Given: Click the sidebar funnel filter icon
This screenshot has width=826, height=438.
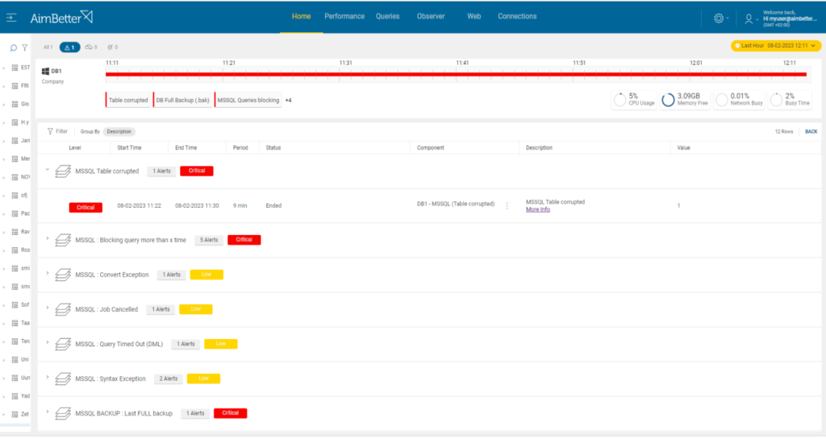Looking at the screenshot, I should coord(25,48).
